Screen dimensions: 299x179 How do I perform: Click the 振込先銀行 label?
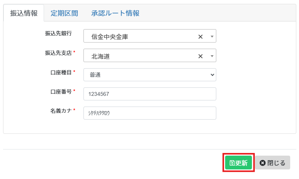58,33
